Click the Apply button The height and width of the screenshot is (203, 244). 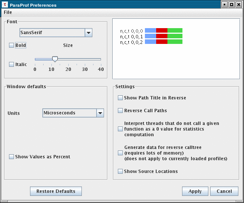coord(195,191)
